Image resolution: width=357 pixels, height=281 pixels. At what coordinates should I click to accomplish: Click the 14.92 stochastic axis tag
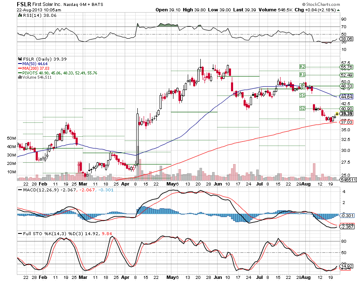click(x=346, y=266)
